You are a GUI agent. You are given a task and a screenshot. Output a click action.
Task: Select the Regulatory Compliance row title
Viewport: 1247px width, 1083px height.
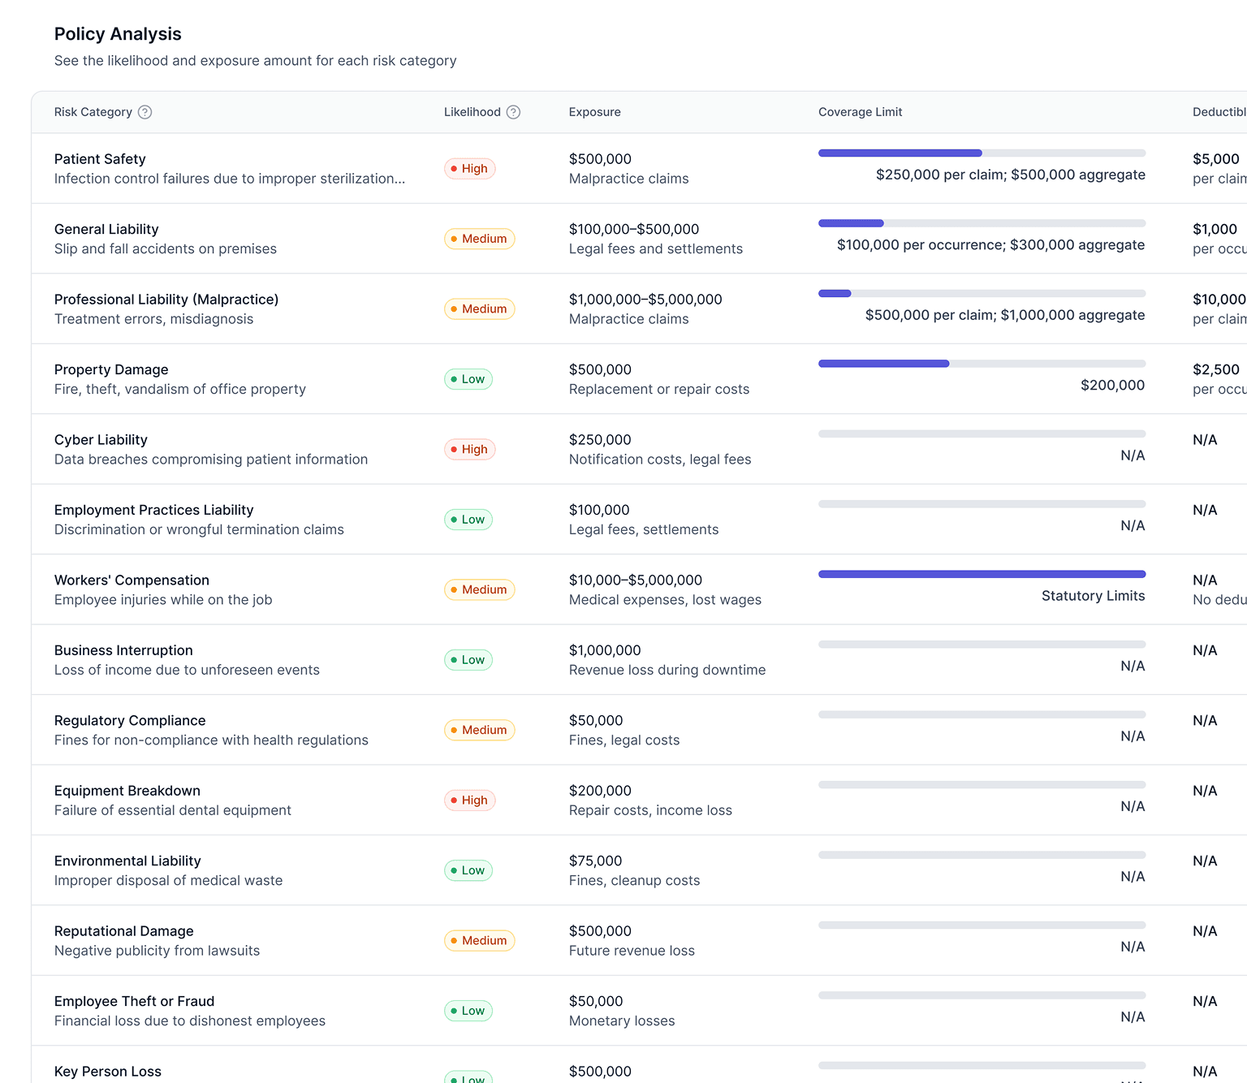click(130, 721)
